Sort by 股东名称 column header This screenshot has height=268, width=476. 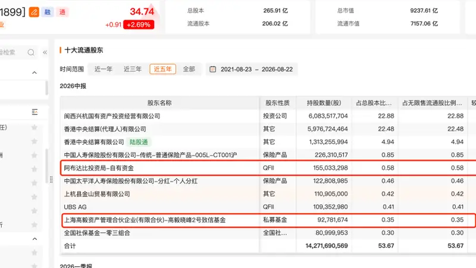pyautogui.click(x=159, y=103)
